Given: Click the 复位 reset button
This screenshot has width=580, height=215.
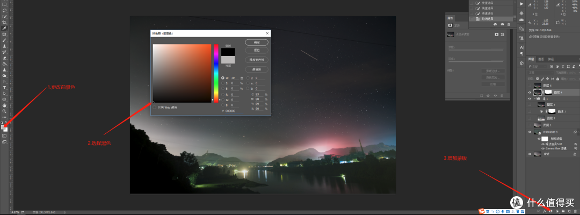Looking at the screenshot, I should coord(256,49).
